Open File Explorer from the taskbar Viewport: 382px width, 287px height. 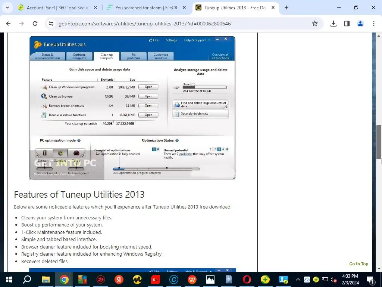pos(46,280)
